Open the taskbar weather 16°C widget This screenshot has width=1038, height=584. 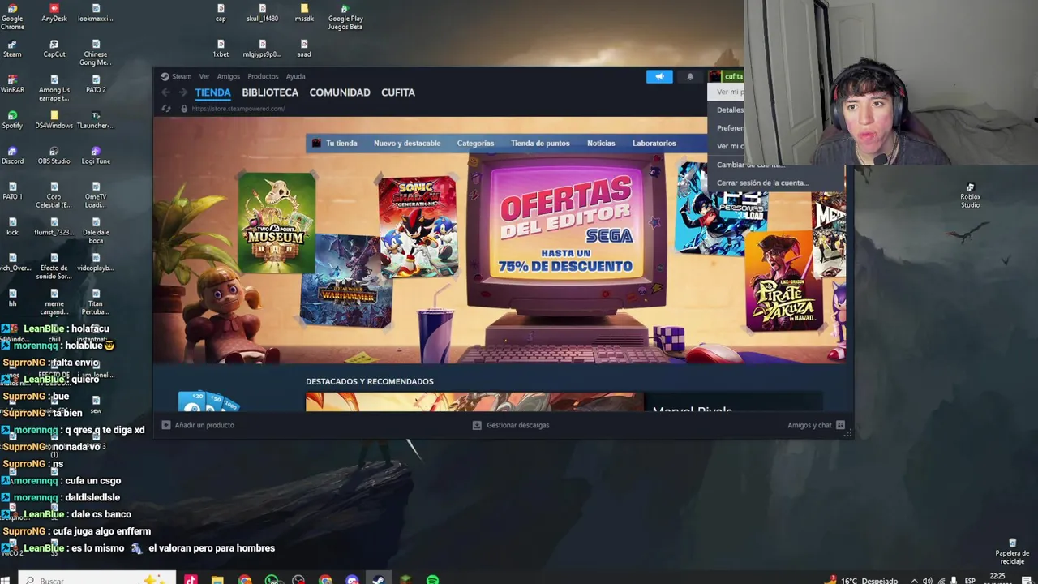(862, 580)
